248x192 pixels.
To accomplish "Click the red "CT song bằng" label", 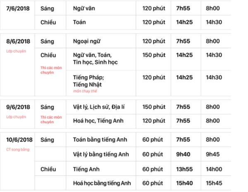I will click(16, 149).
